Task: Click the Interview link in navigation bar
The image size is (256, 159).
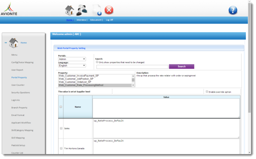Action: click(x=81, y=20)
